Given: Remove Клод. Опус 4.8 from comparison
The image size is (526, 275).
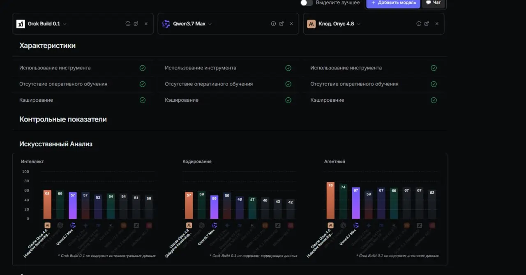Looking at the screenshot, I should 437,24.
